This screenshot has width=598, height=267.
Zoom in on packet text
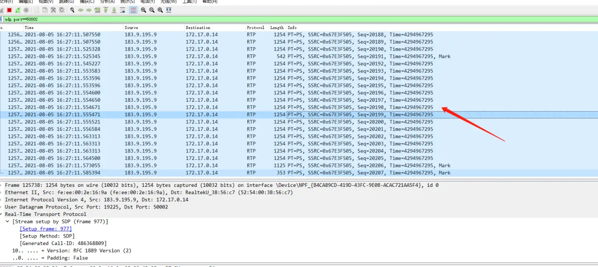pos(143,10)
